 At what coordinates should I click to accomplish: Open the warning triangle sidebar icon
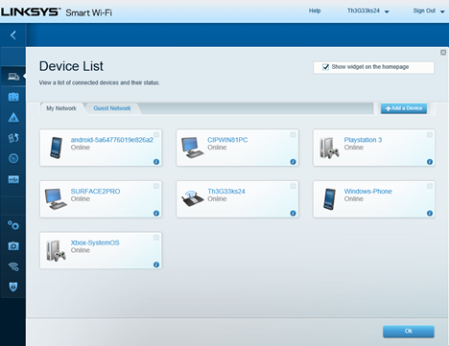(13, 117)
